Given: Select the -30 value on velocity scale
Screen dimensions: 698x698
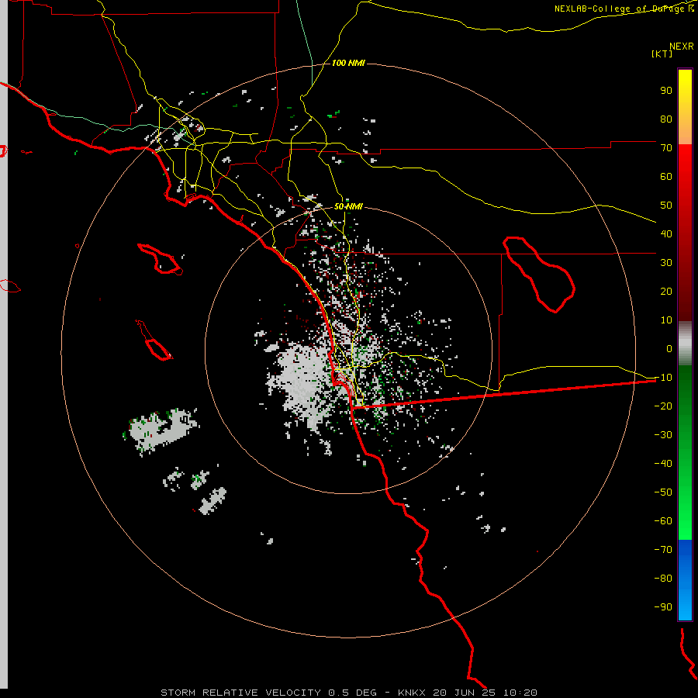Looking at the screenshot, I should pos(663,435).
